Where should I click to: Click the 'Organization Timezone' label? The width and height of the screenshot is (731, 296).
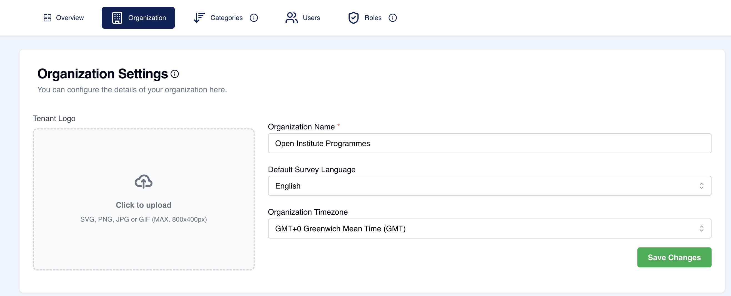tap(308, 212)
